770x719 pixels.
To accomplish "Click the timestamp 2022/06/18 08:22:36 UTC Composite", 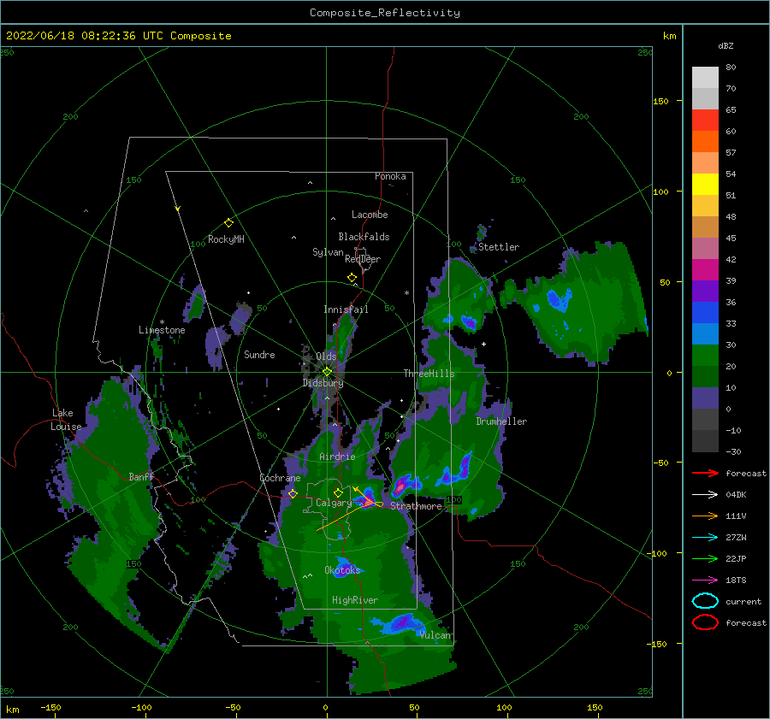I will (118, 36).
